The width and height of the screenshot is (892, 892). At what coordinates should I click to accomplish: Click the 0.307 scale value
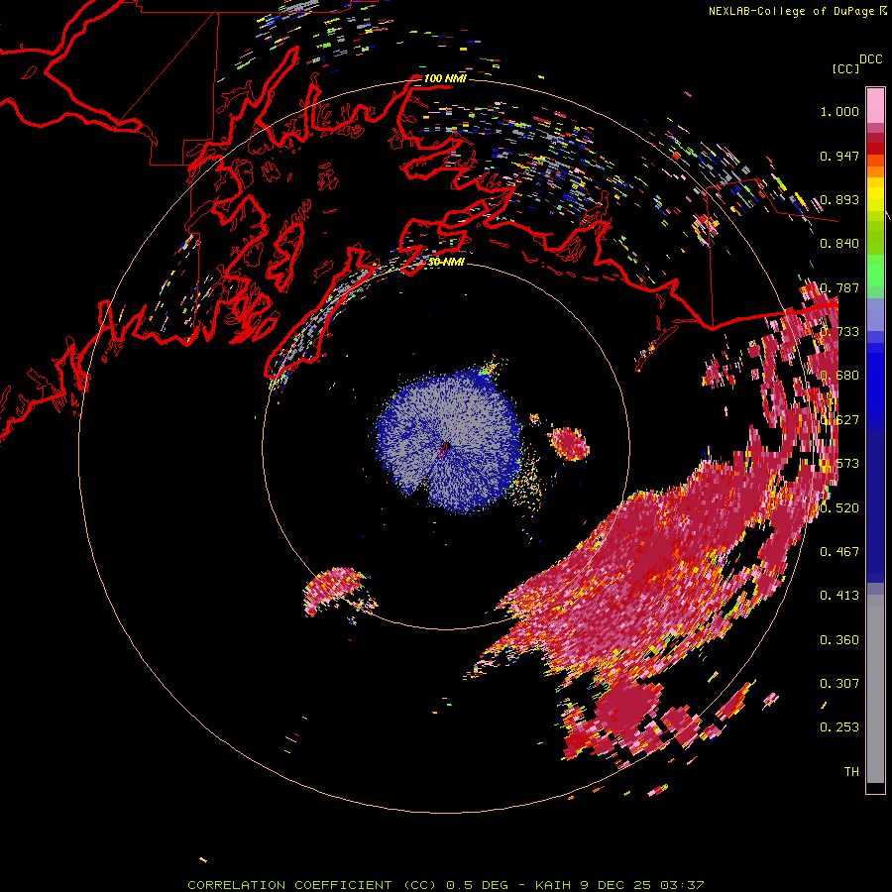(x=839, y=683)
